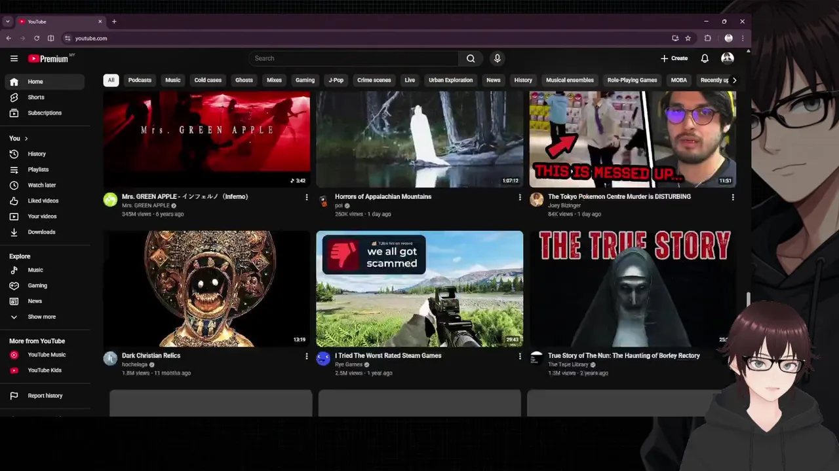The height and width of the screenshot is (471, 839).
Task: Select the Music filter chip
Action: point(173,80)
